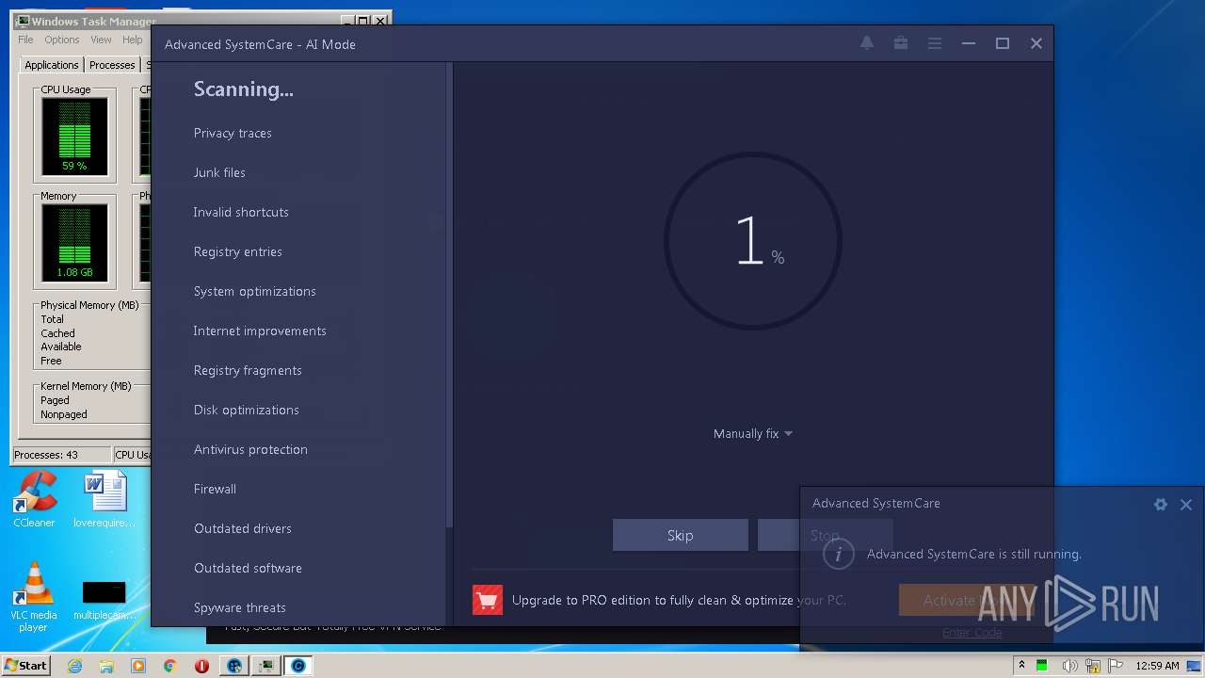Screen dimensions: 1205x678
Task: Click 'Upgrade to PRO edition' promo text
Action: coord(679,600)
